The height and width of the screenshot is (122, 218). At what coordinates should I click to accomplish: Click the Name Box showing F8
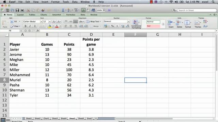coord(10,30)
